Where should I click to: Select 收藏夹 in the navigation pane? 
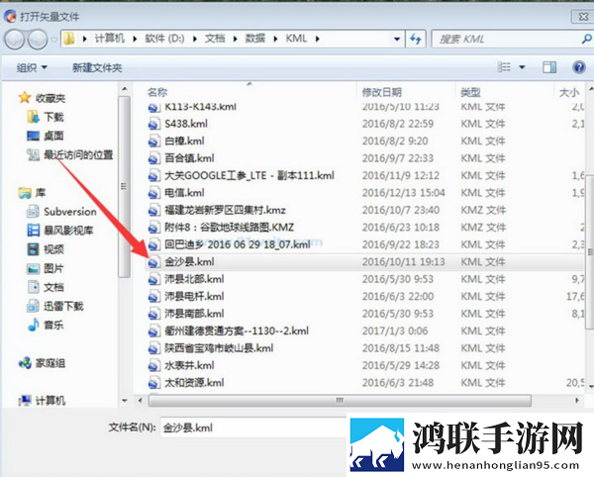coord(42,98)
